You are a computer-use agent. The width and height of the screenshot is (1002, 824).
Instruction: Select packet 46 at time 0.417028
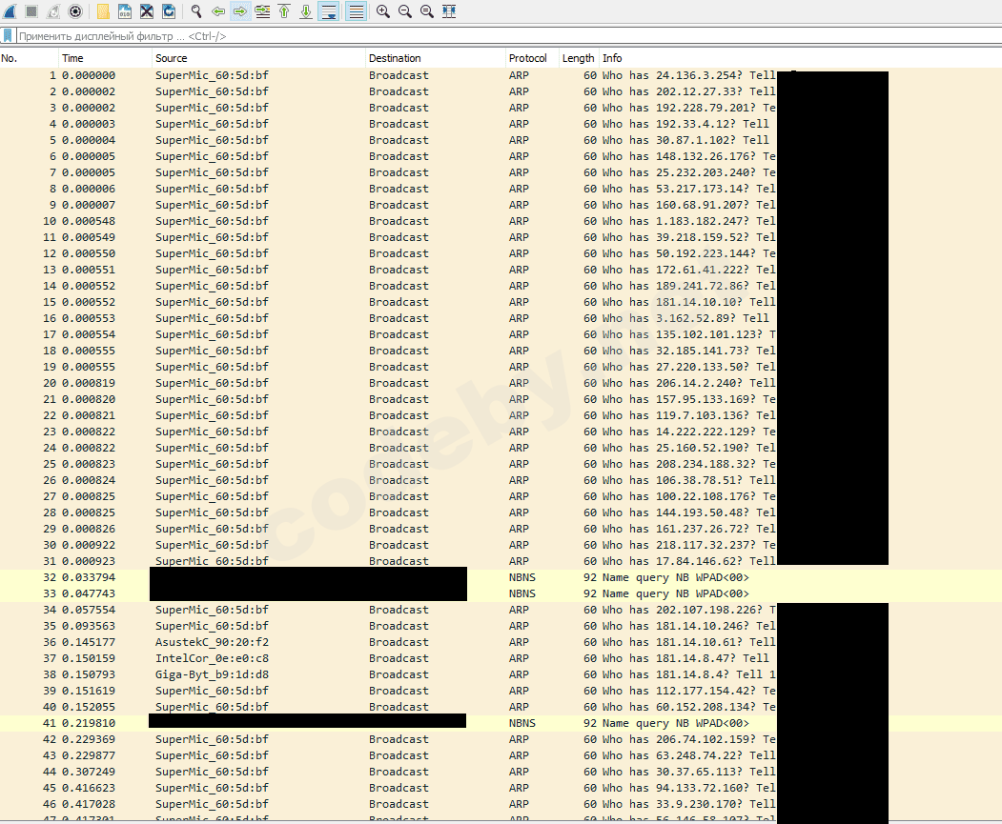501,804
